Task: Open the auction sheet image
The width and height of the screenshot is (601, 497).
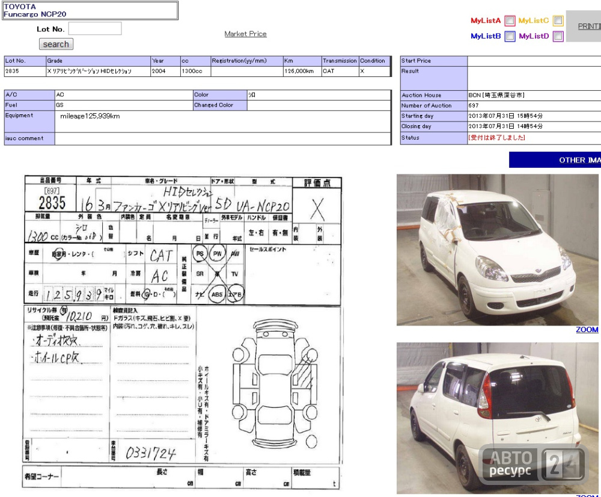Action: (x=183, y=332)
